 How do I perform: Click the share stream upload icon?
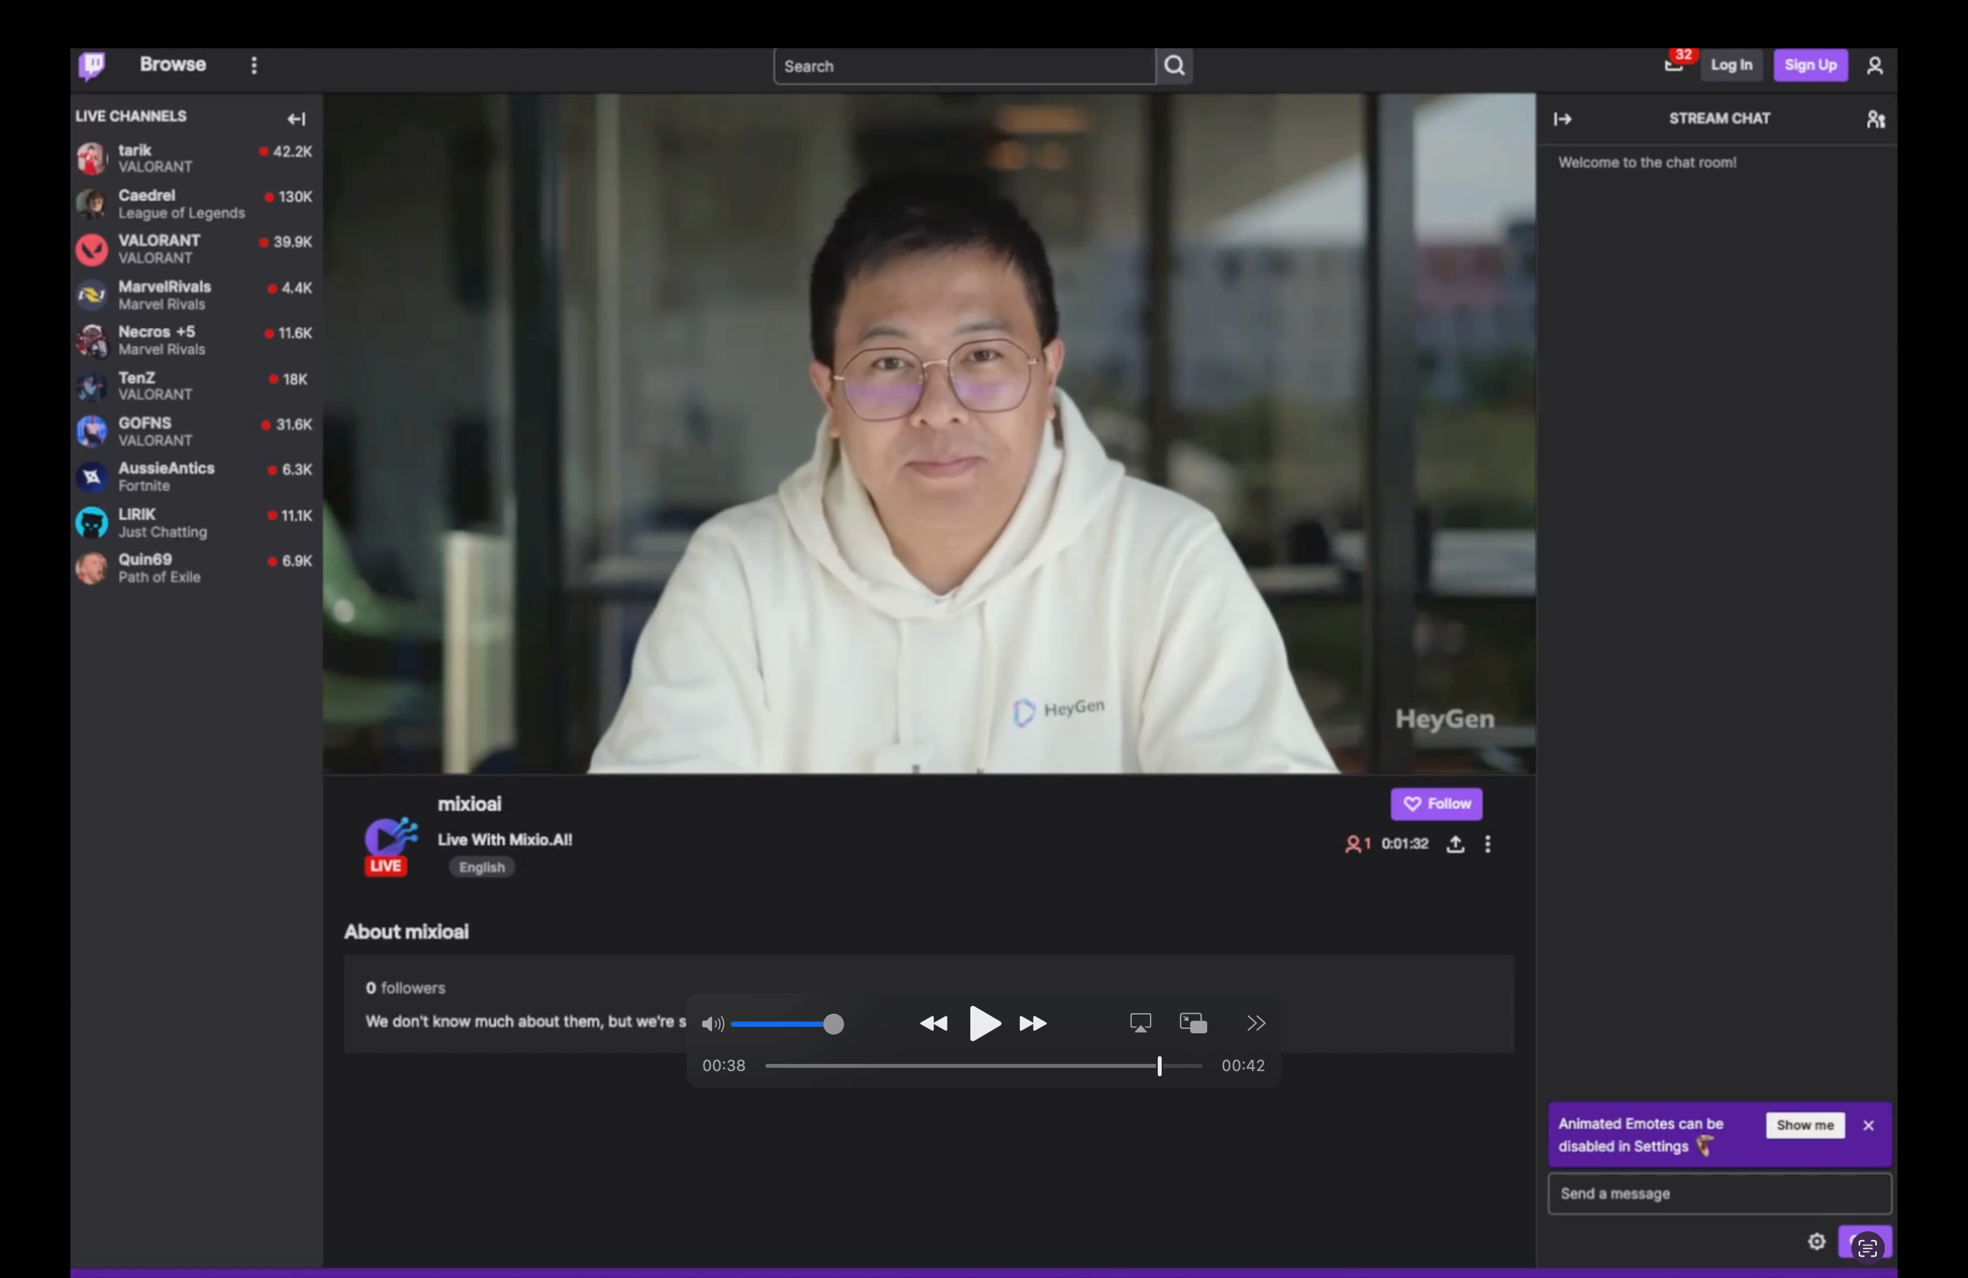coord(1455,844)
